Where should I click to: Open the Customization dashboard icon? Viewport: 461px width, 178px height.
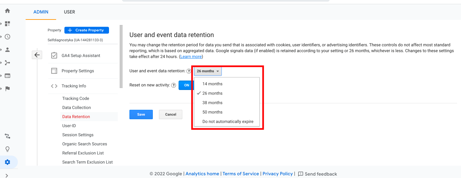tap(7, 24)
